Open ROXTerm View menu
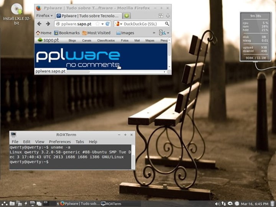 [x=40, y=142]
